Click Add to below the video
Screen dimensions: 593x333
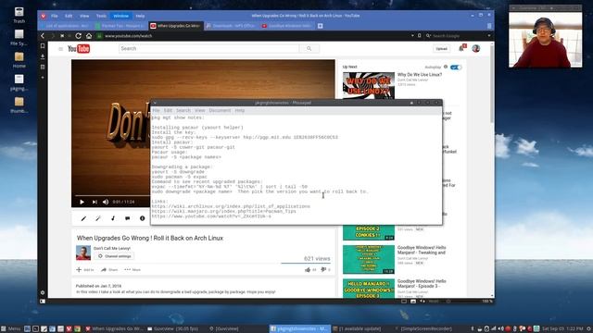[x=85, y=270]
